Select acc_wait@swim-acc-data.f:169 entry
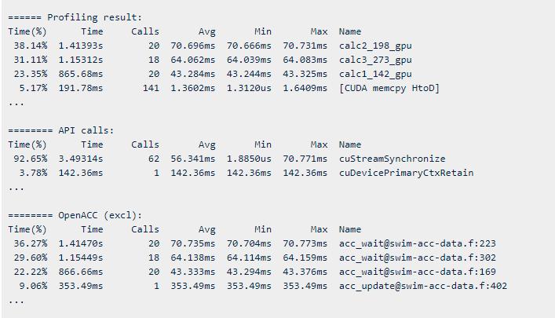Viewport: 555px width, 318px height. point(418,272)
